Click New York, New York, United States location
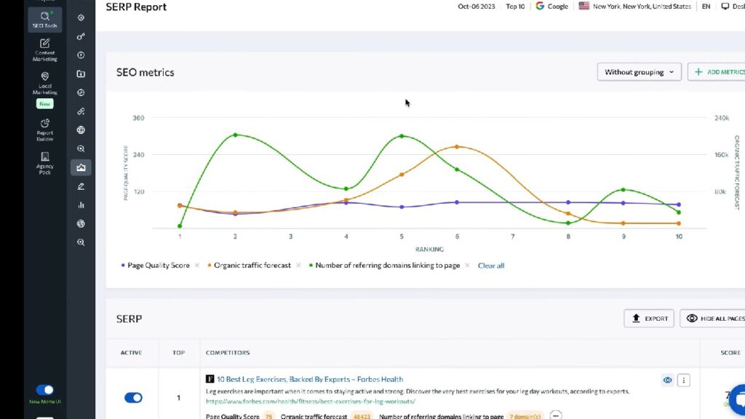 click(642, 6)
